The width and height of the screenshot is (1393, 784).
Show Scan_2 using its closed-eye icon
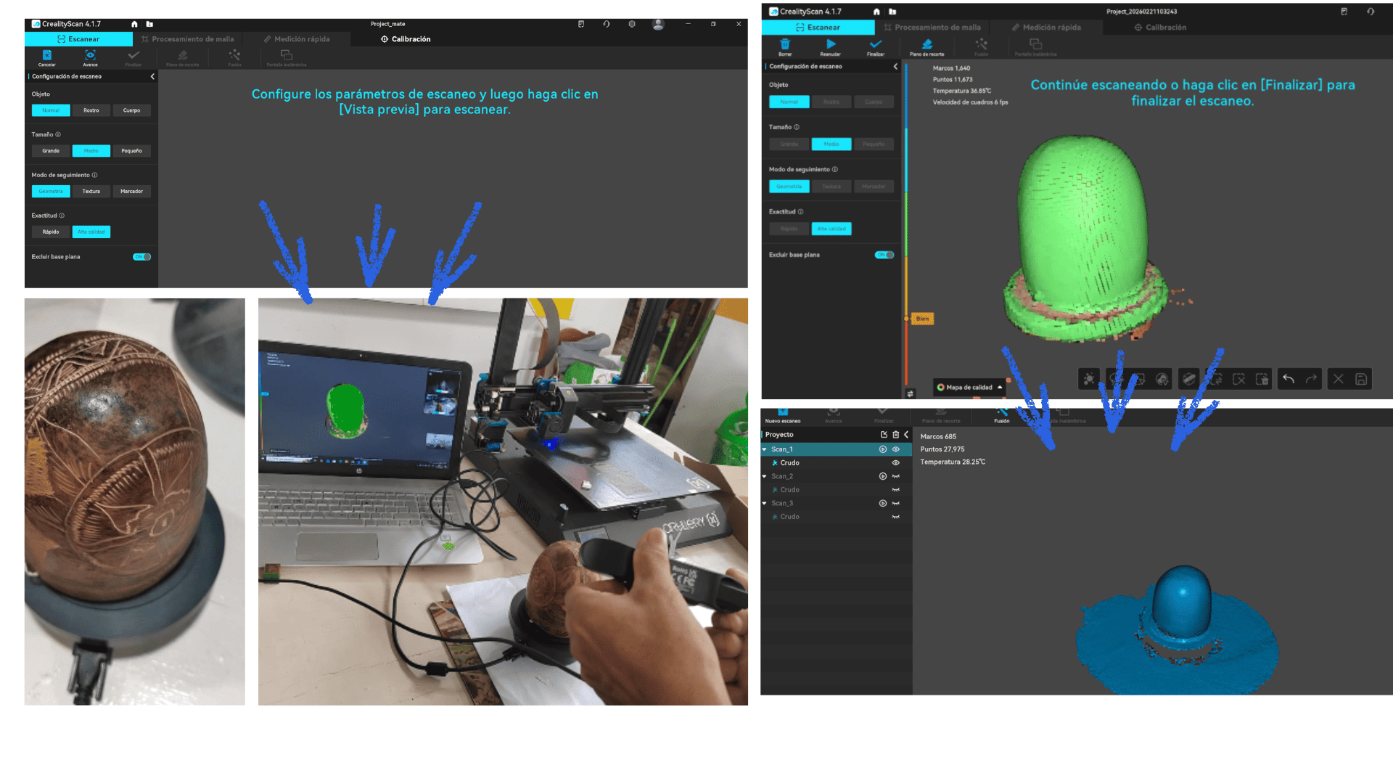[895, 476]
